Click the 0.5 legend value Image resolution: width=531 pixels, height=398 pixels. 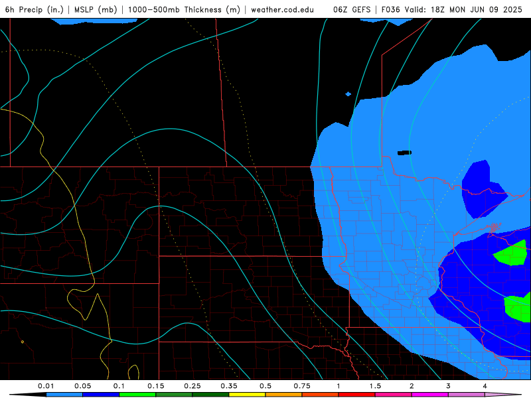pyautogui.click(x=265, y=386)
